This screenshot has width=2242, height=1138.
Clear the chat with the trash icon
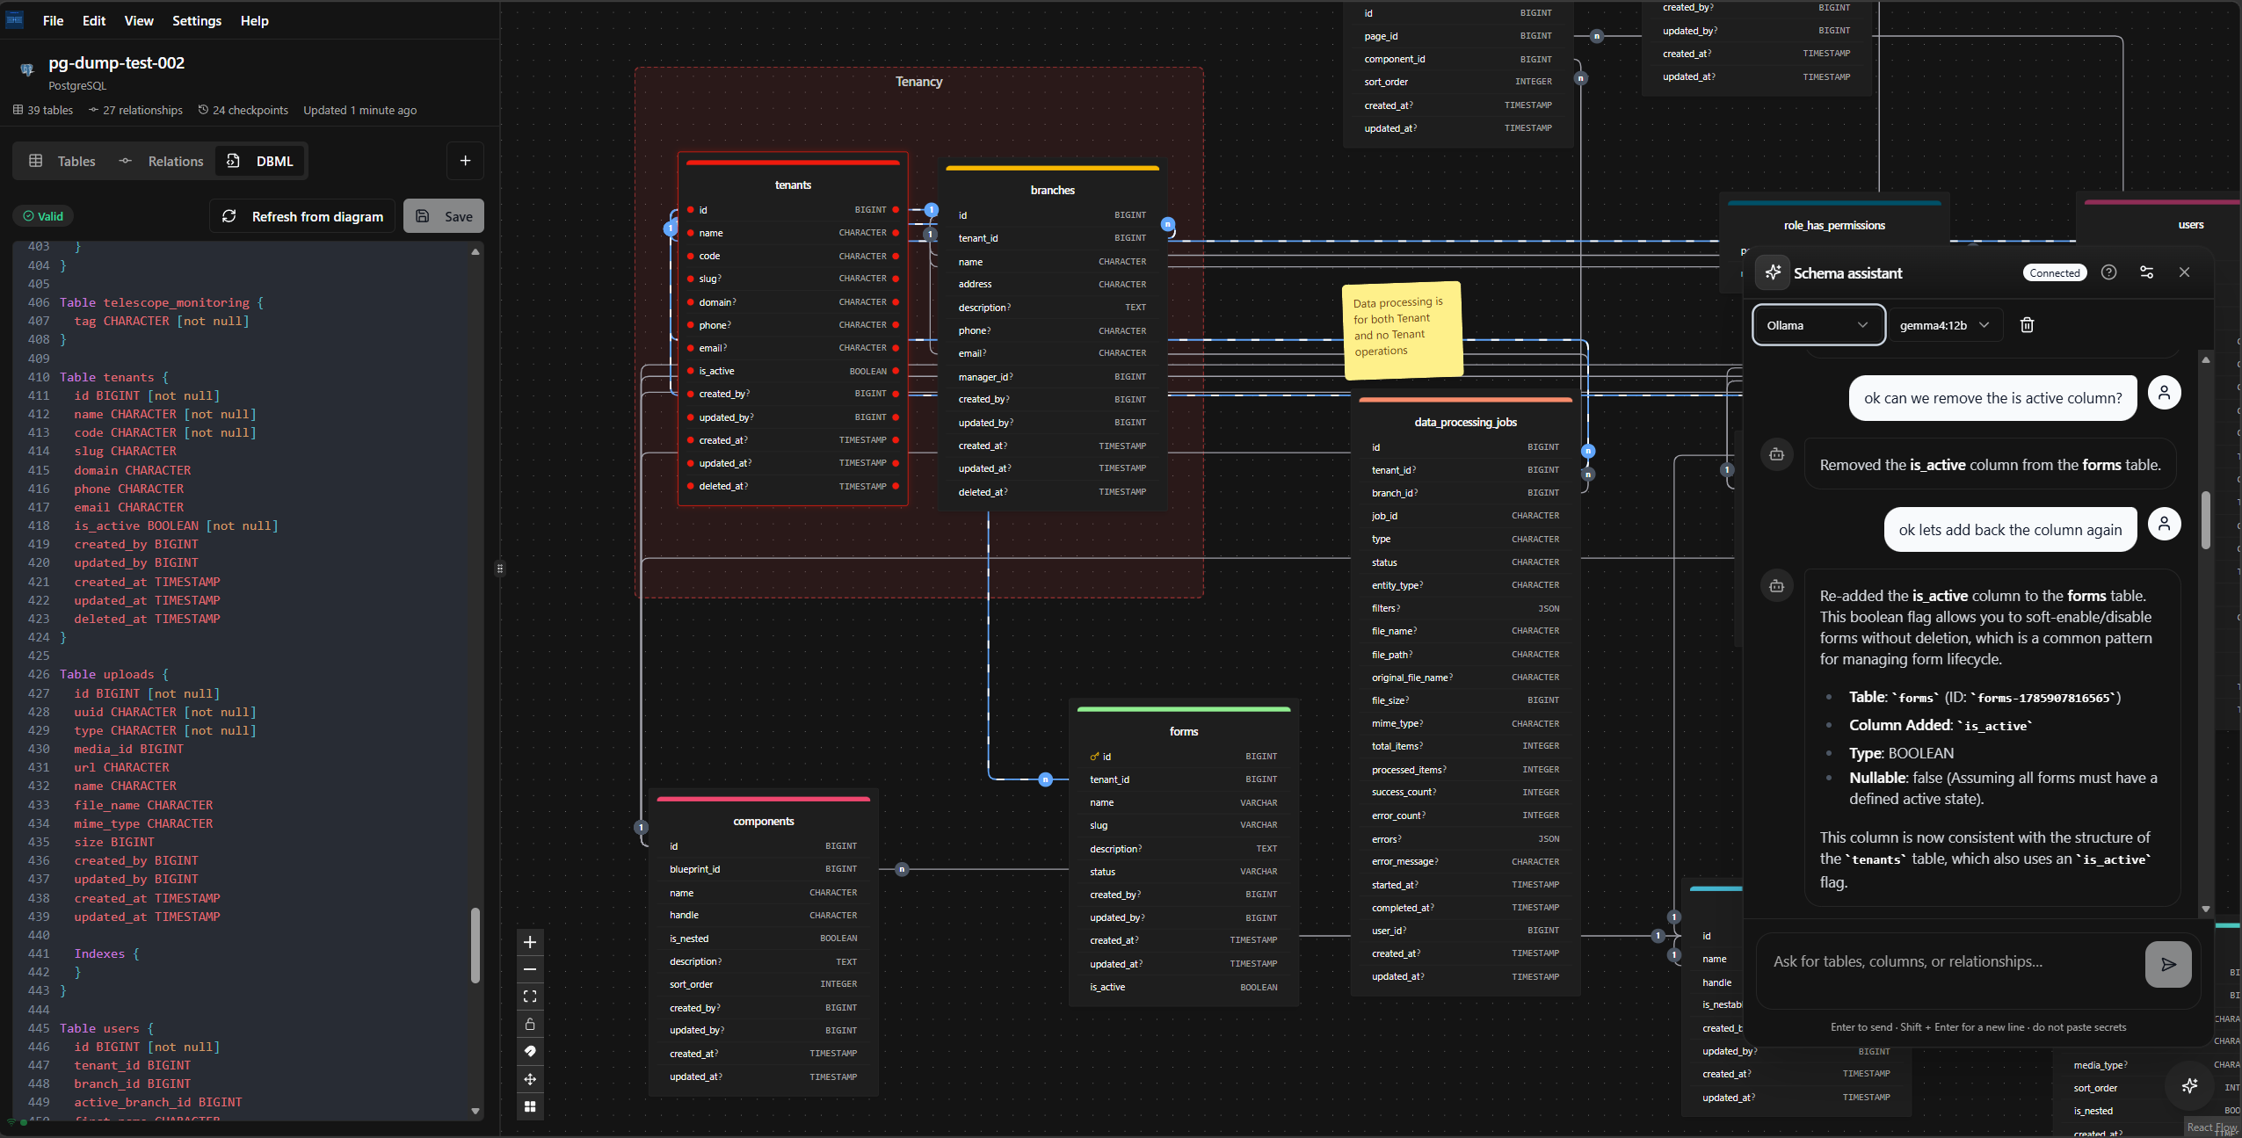pyautogui.click(x=2028, y=325)
